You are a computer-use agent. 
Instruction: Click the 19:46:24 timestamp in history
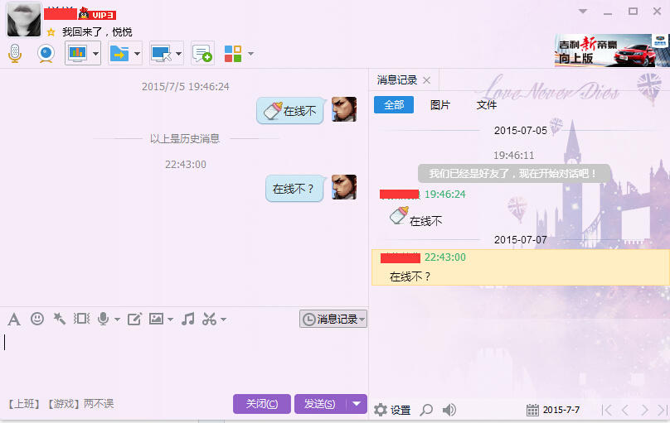click(x=444, y=194)
